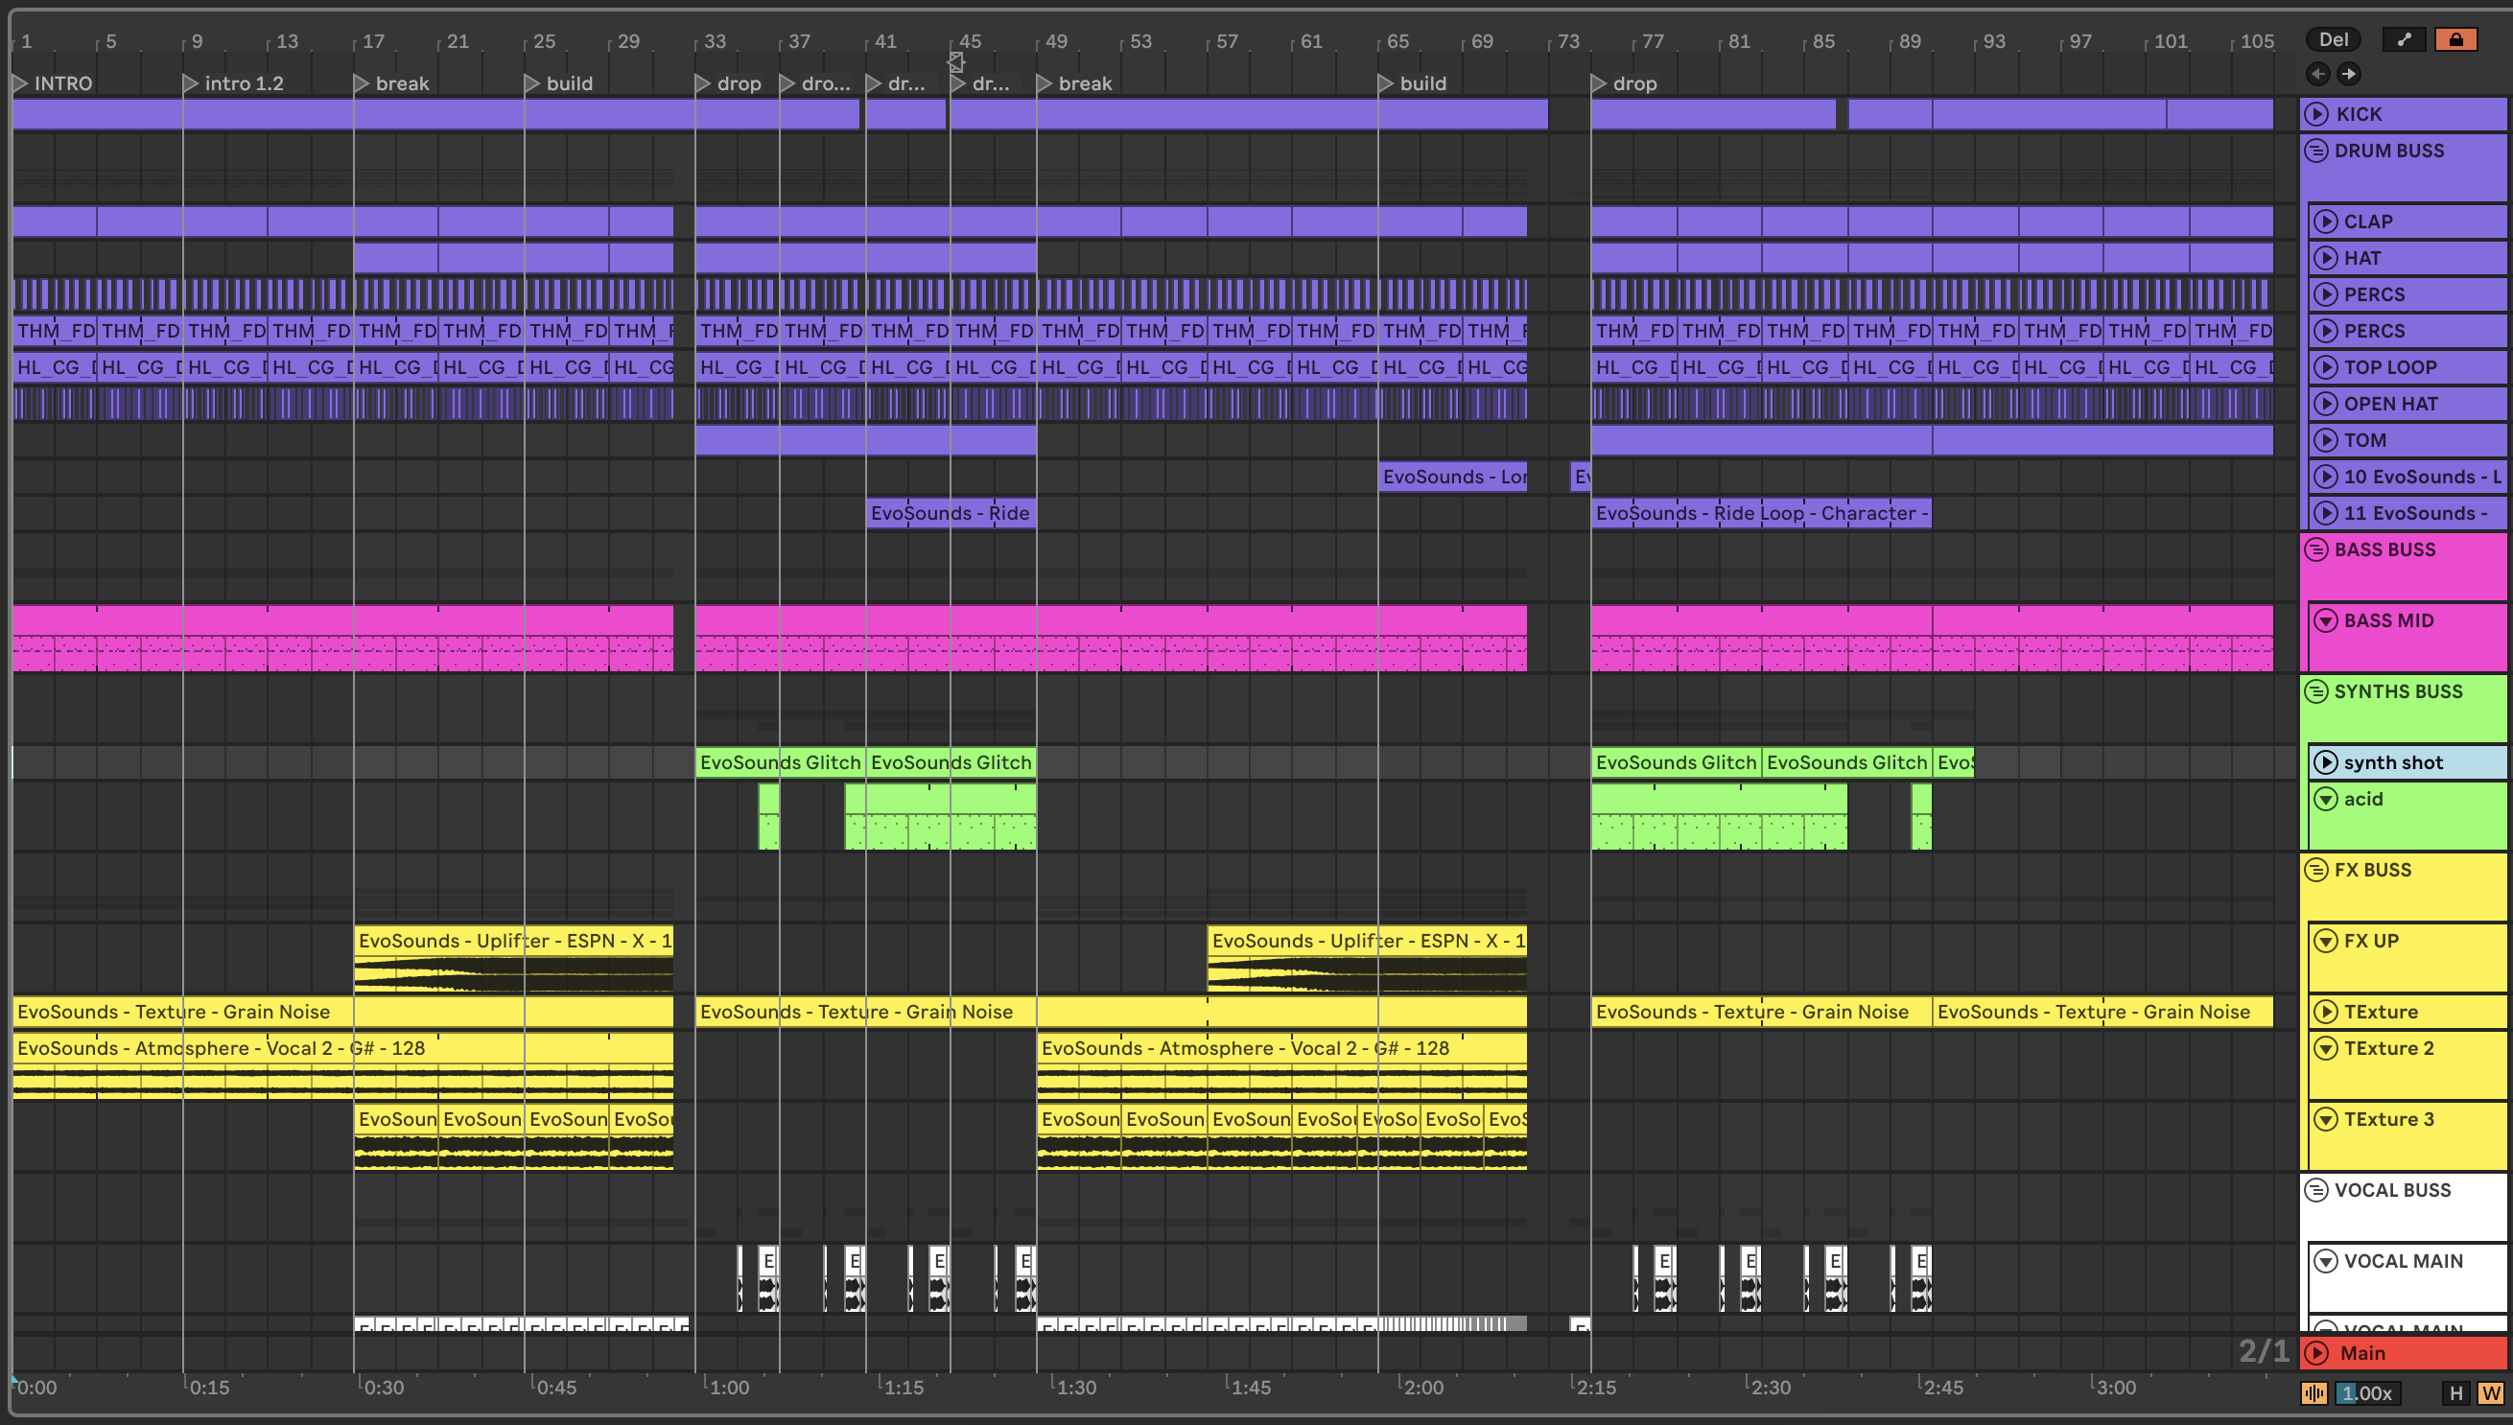Toggle the optimize width W button

point(2491,1393)
